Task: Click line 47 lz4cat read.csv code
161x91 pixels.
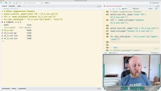Action: point(132,31)
